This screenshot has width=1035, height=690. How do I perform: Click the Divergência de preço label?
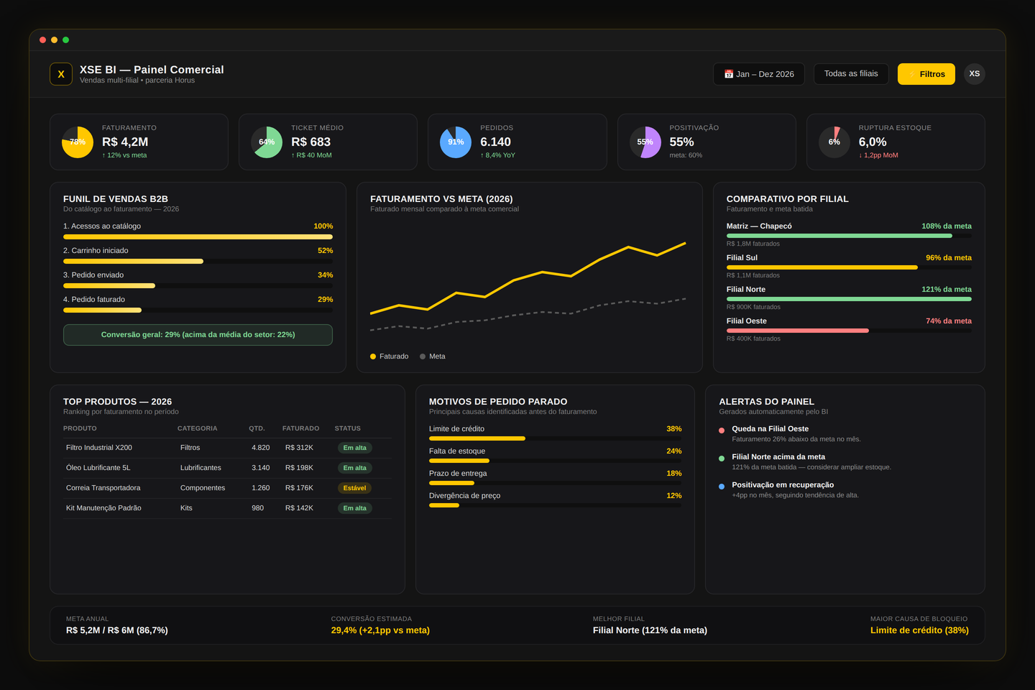(x=464, y=496)
